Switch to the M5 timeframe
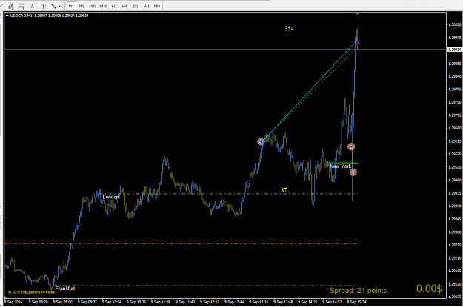Viewport: 463px width, 307px height. click(81, 6)
